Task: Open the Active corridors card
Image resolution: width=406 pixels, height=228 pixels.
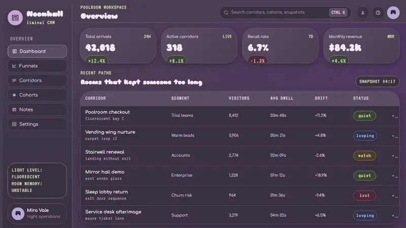Action: click(199, 46)
